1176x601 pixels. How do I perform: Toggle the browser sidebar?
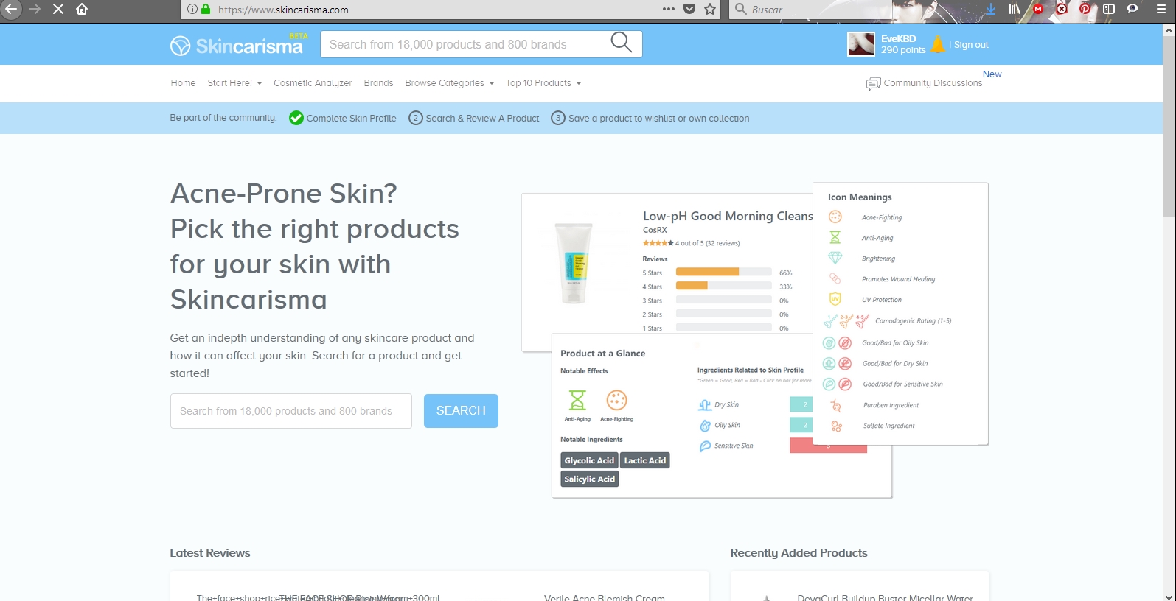coord(1109,9)
